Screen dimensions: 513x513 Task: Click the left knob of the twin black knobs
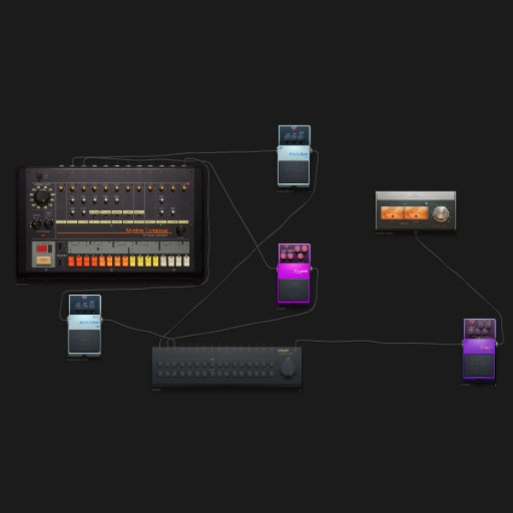coord(36,224)
